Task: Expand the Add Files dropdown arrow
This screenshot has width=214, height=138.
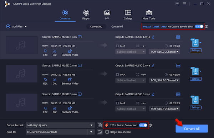Action: pyautogui.click(x=26, y=27)
